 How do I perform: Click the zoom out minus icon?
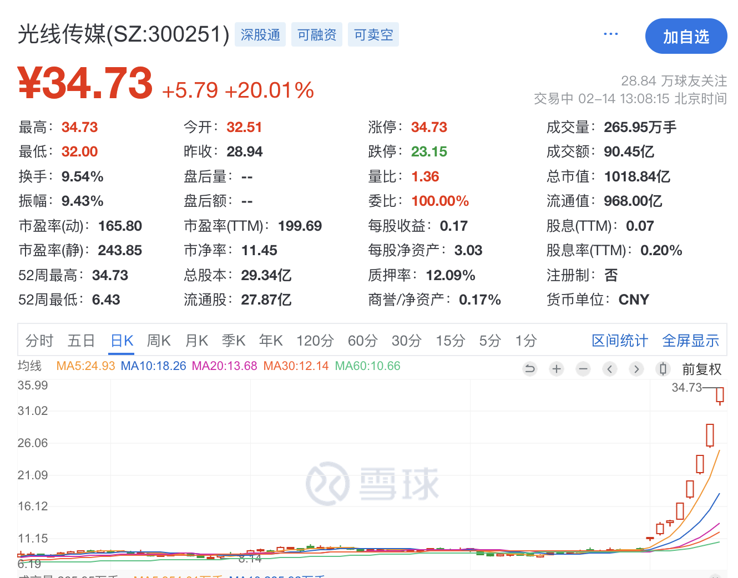[x=583, y=369]
